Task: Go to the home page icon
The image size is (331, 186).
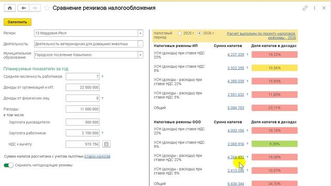Action: (x=10, y=8)
